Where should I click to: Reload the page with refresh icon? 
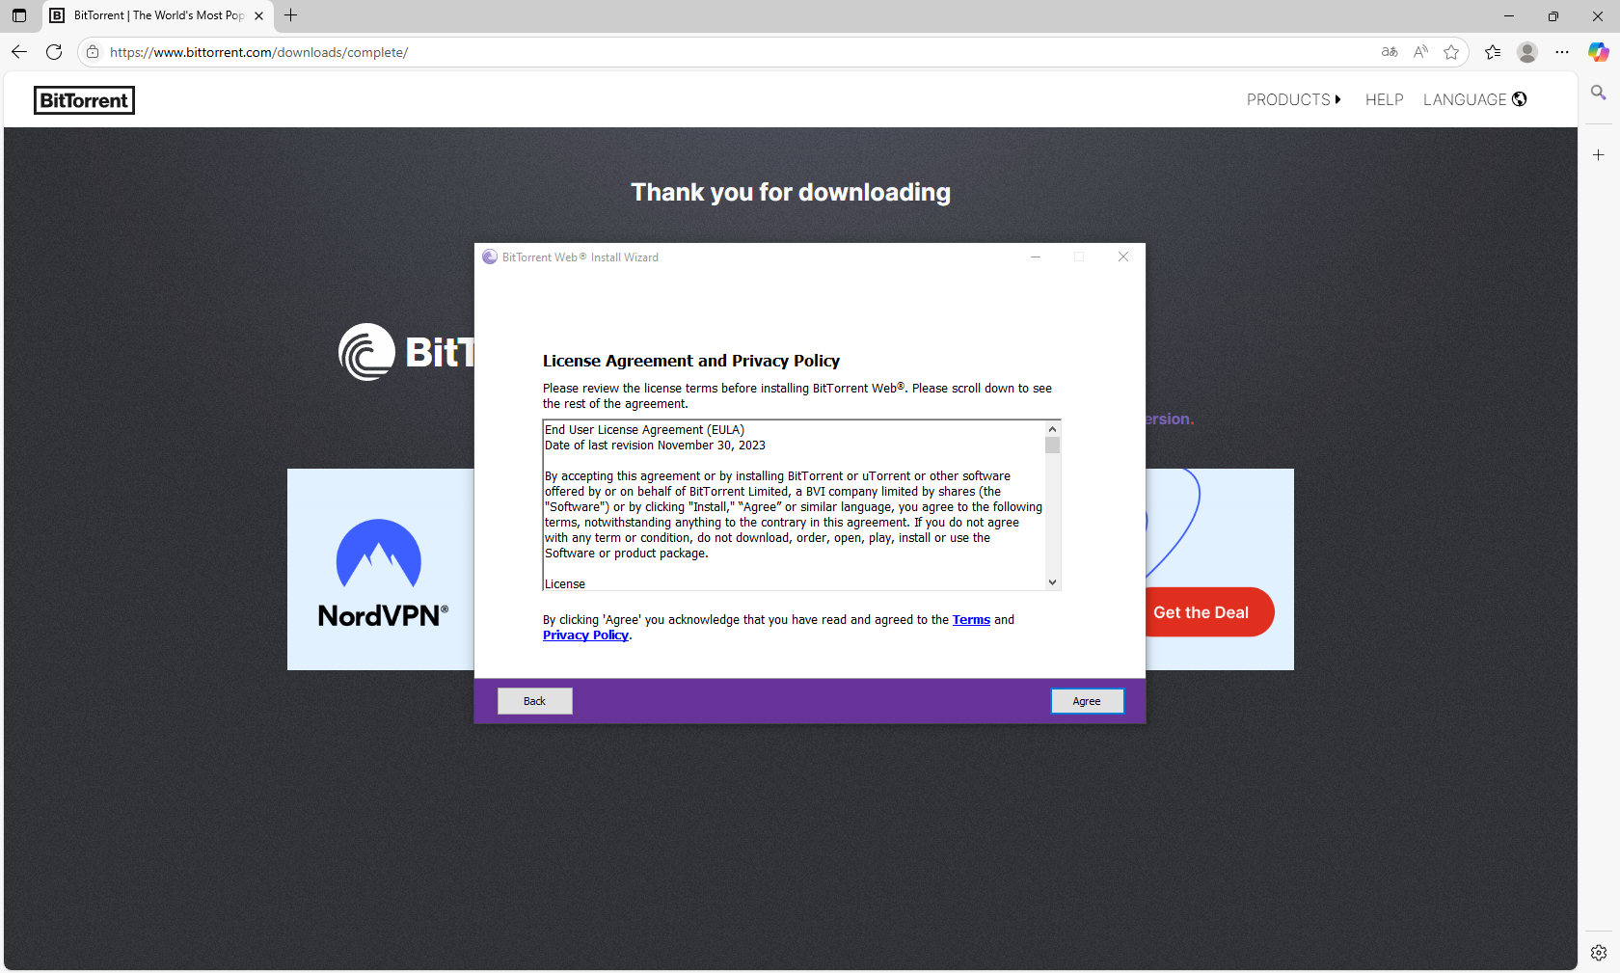pos(54,52)
